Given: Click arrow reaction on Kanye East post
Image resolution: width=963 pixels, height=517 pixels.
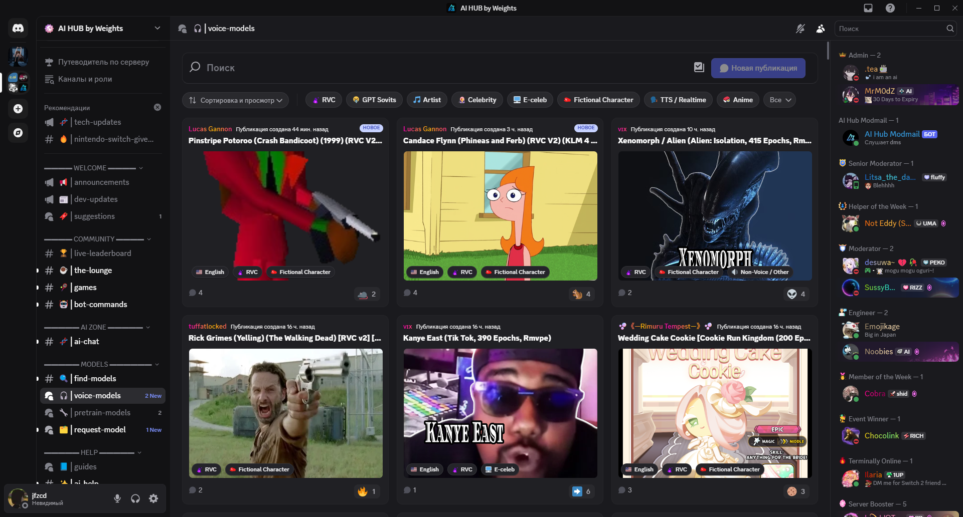Looking at the screenshot, I should [582, 491].
